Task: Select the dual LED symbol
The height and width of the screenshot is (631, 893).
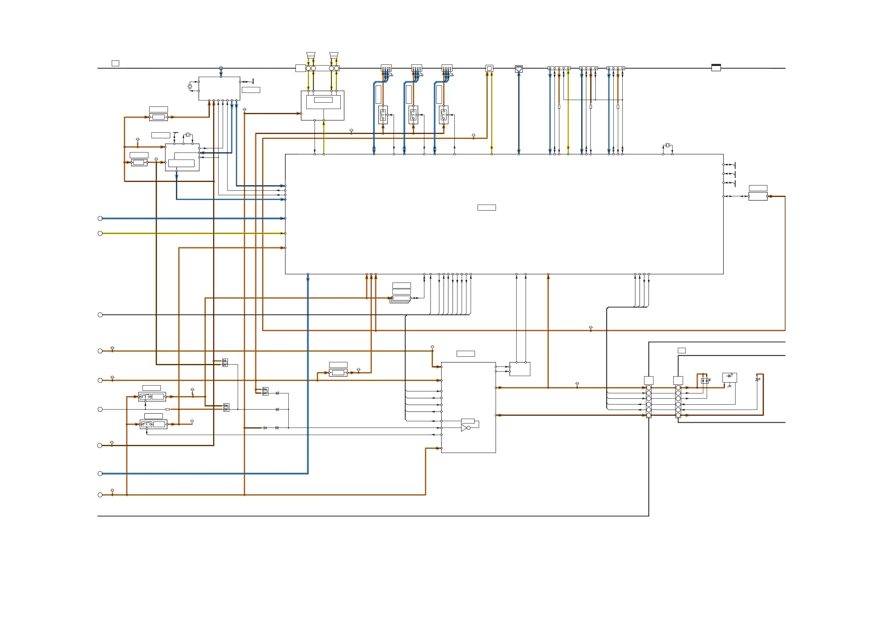Action: point(704,381)
